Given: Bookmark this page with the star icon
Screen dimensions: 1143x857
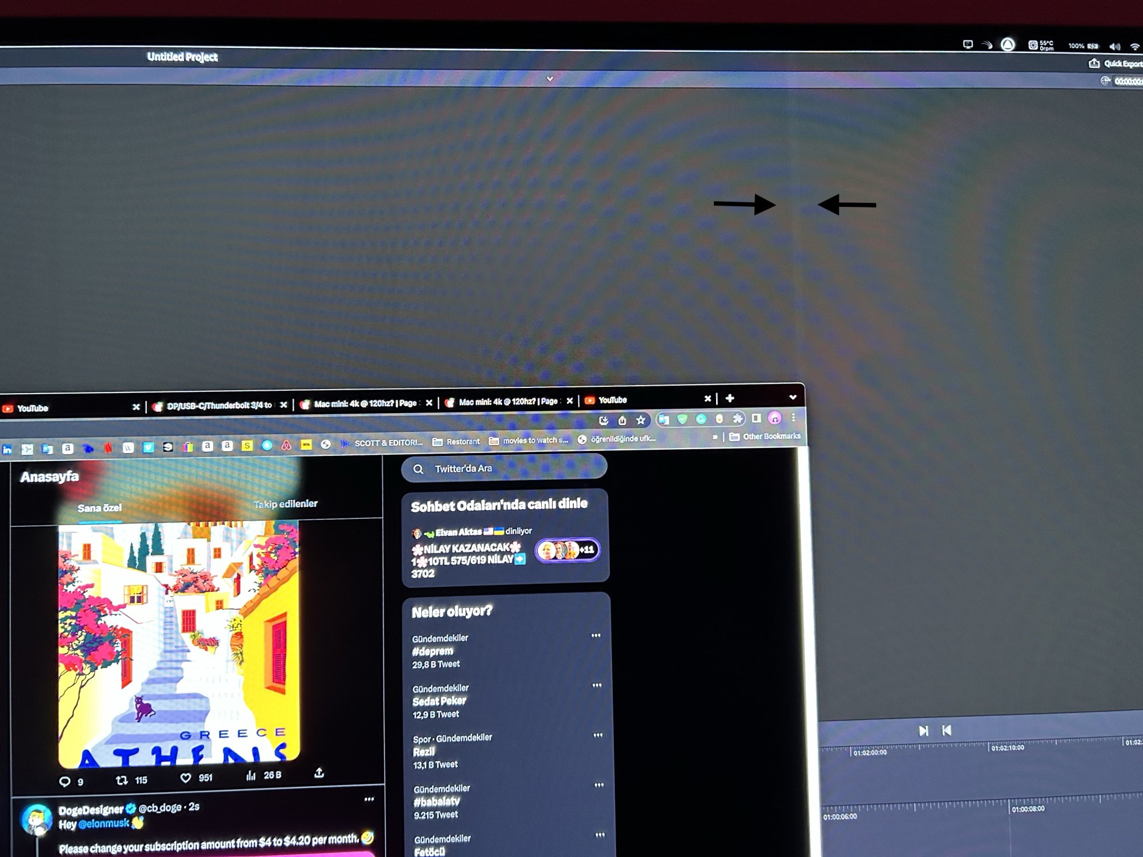Looking at the screenshot, I should (641, 421).
